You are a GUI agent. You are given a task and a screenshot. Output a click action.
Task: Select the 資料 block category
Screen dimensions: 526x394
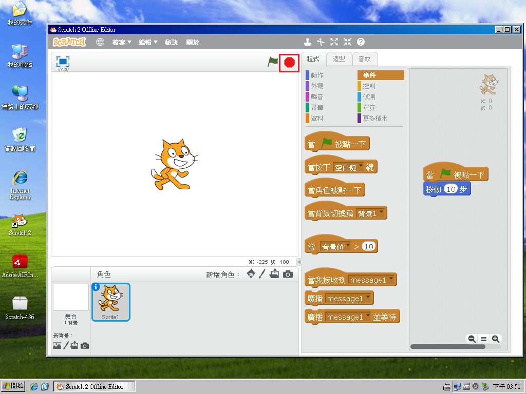[315, 119]
